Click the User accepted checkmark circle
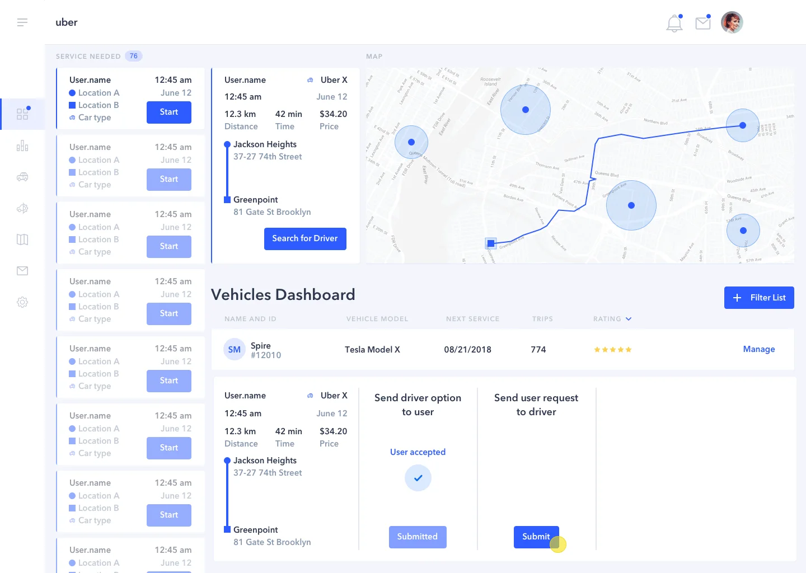Viewport: 806px width, 573px height. tap(418, 478)
